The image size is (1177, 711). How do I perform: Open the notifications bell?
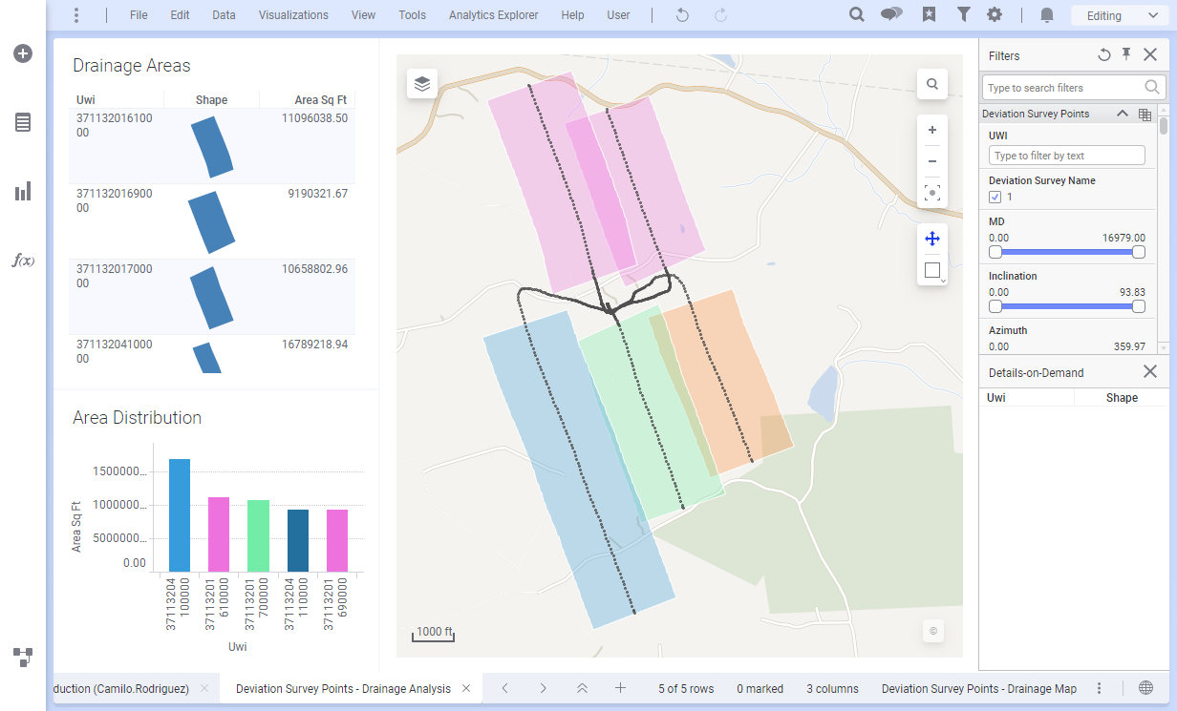[x=1047, y=14]
